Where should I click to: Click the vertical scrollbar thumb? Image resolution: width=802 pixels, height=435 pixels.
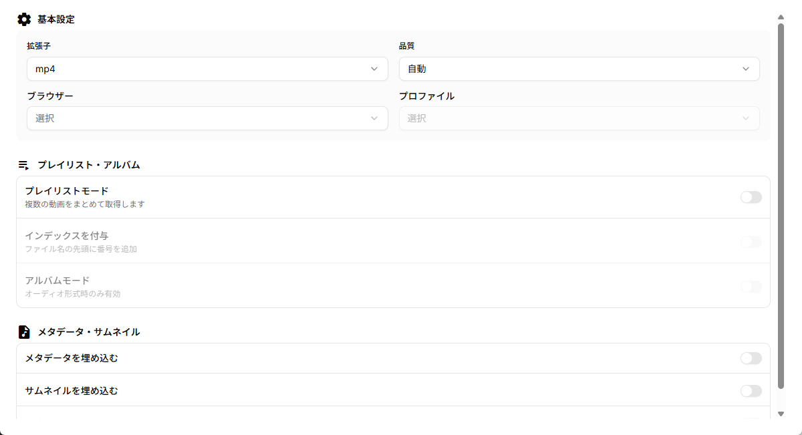pos(781,200)
